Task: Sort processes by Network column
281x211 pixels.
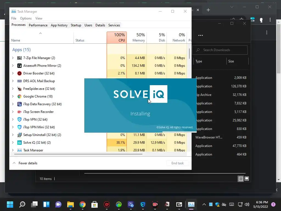Action: (177, 37)
